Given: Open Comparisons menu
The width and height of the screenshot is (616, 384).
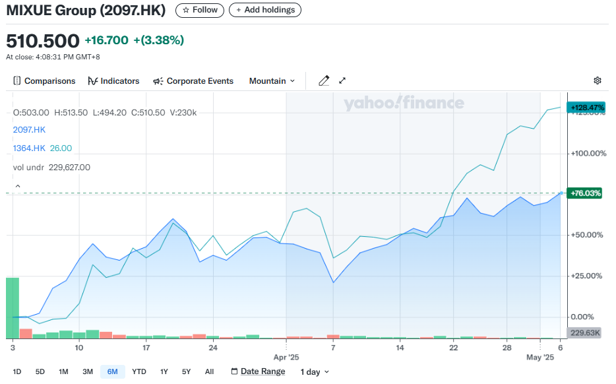Looking at the screenshot, I should [44, 81].
